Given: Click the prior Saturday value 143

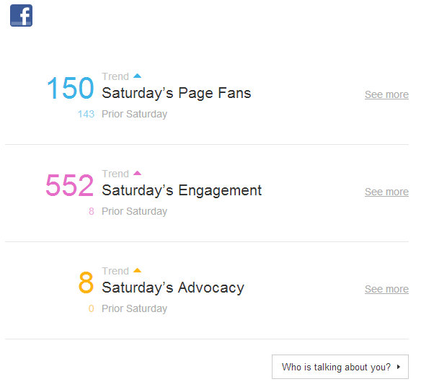Looking at the screenshot, I should point(86,114).
